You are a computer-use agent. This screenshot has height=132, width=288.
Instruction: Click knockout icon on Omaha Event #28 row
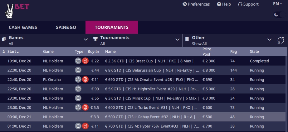point(85,80)
